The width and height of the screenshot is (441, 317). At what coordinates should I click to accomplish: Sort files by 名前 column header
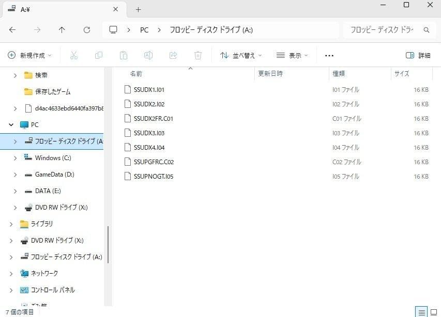tap(136, 74)
